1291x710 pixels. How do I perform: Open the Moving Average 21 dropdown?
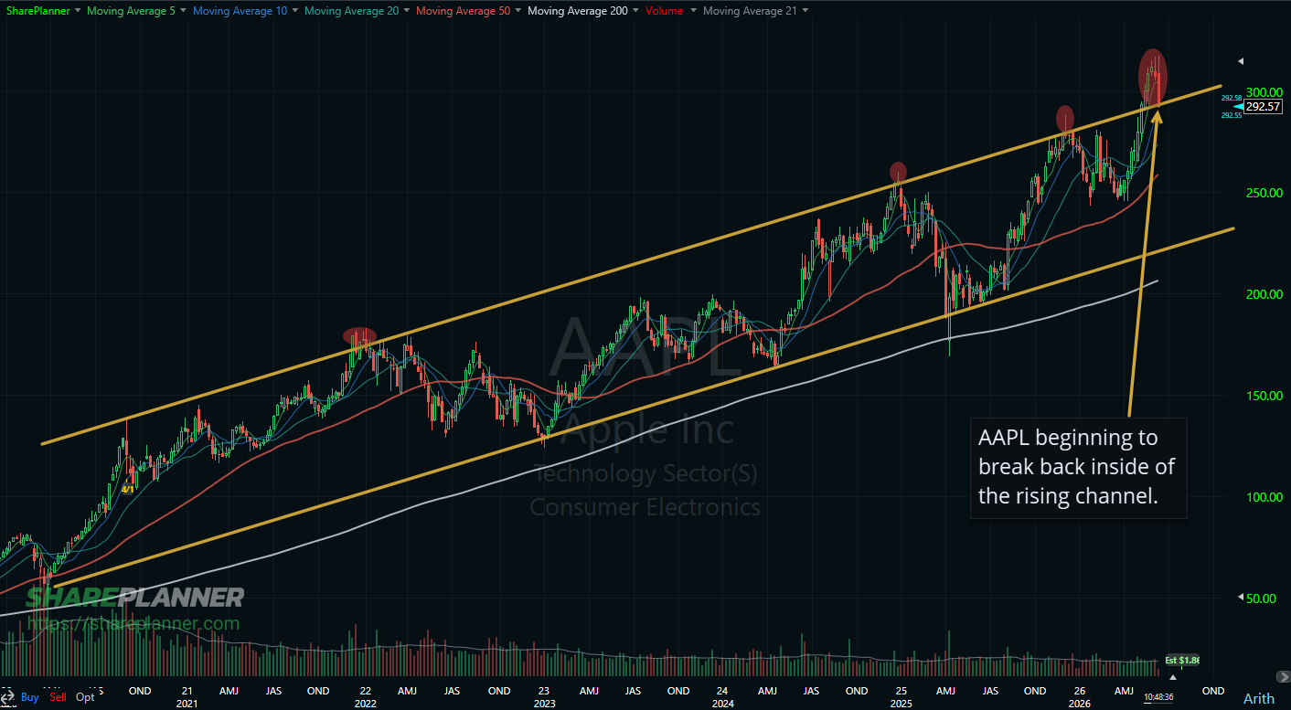(805, 11)
